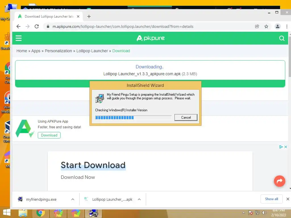Click 'Downloading.' status text
This screenshot has width=291, height=218.
coord(149,67)
